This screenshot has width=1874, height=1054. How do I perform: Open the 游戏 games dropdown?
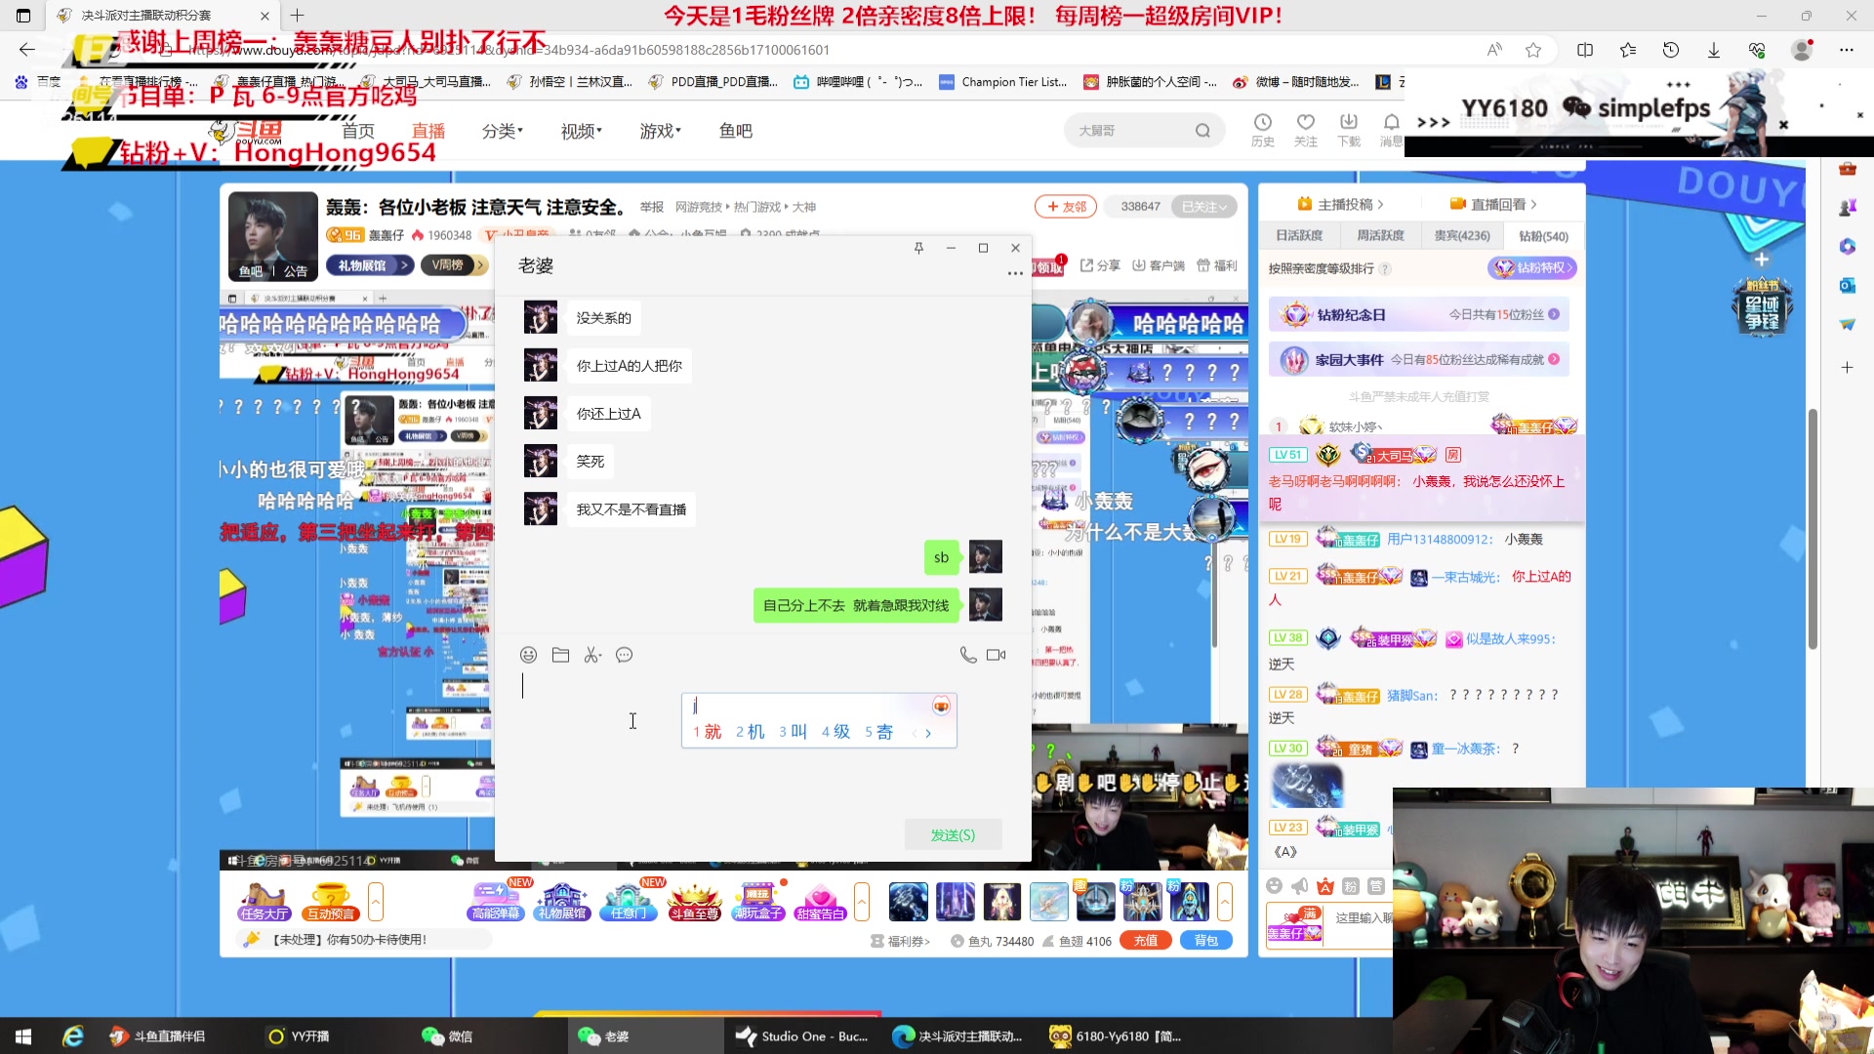(x=659, y=130)
